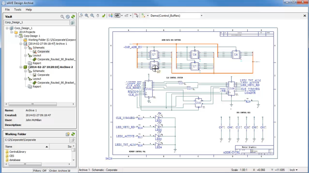309x173 pixels.
Task: Open the Tools menu
Action: [x=18, y=9]
